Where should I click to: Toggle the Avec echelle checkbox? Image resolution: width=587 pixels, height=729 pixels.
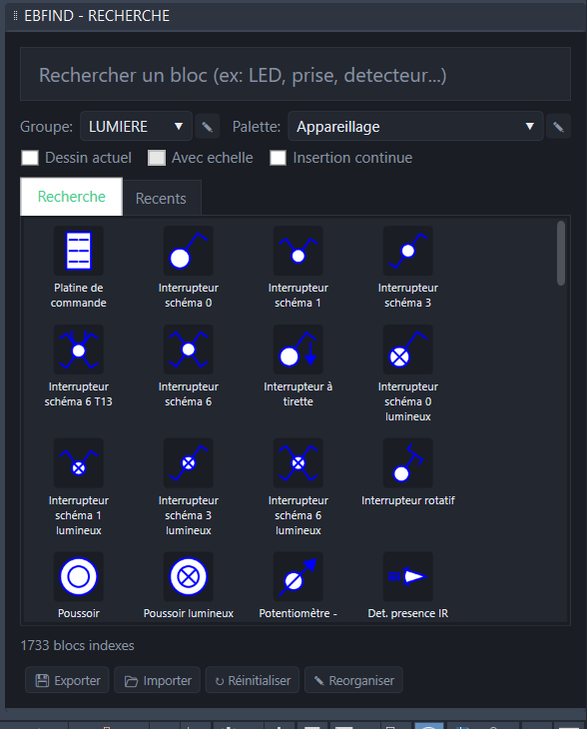[x=156, y=158]
